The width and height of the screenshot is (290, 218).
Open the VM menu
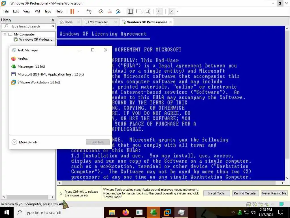point(37,11)
